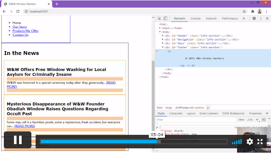Show more sidebar tabs chevron
271x153 pixels.
[x=267, y=113]
